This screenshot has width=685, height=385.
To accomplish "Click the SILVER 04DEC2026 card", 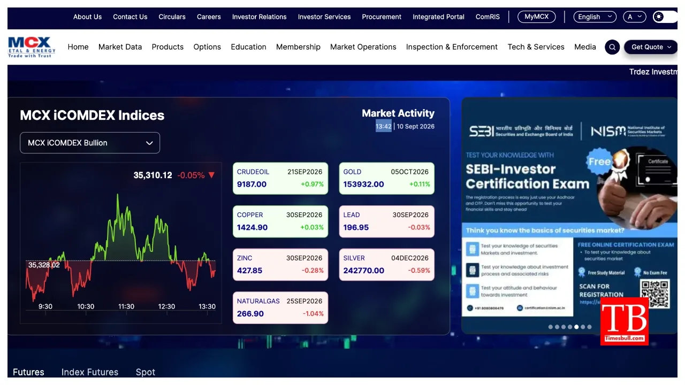I will click(x=387, y=265).
